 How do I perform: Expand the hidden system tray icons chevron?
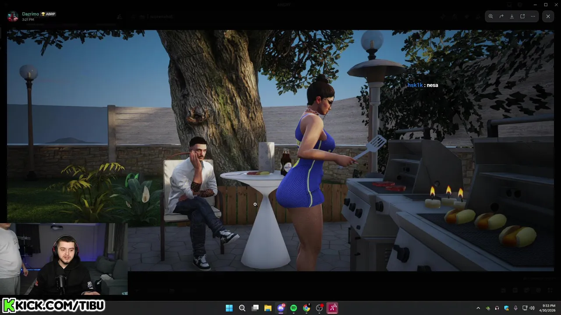478,308
